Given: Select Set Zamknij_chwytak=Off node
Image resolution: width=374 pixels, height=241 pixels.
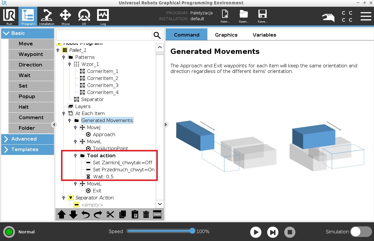Looking at the screenshot, I should (x=123, y=163).
